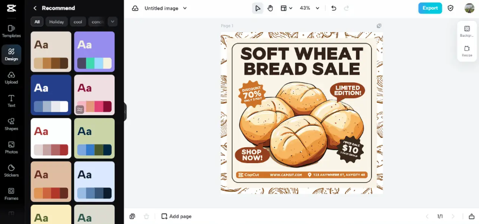The image size is (479, 224).
Task: Expand the 43% zoom dropdown
Action: coord(309,8)
